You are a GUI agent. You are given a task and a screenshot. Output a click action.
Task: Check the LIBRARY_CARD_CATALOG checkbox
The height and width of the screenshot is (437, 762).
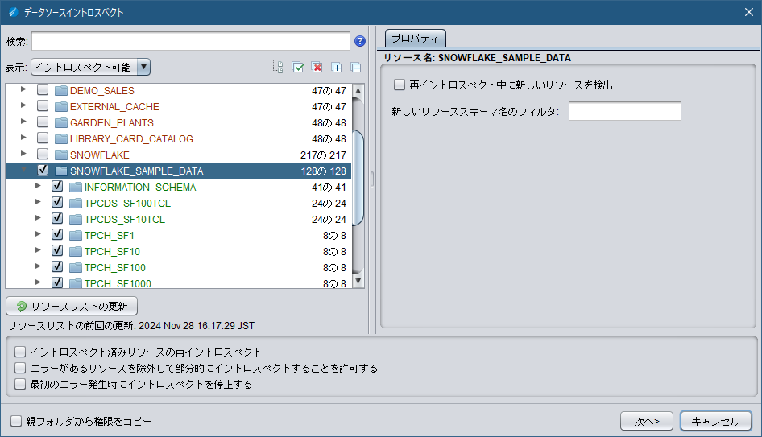point(43,138)
